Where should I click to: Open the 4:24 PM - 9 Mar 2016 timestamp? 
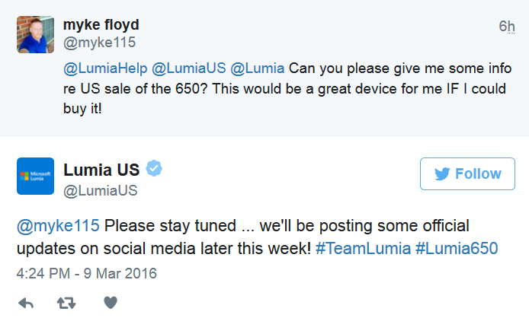point(86,272)
